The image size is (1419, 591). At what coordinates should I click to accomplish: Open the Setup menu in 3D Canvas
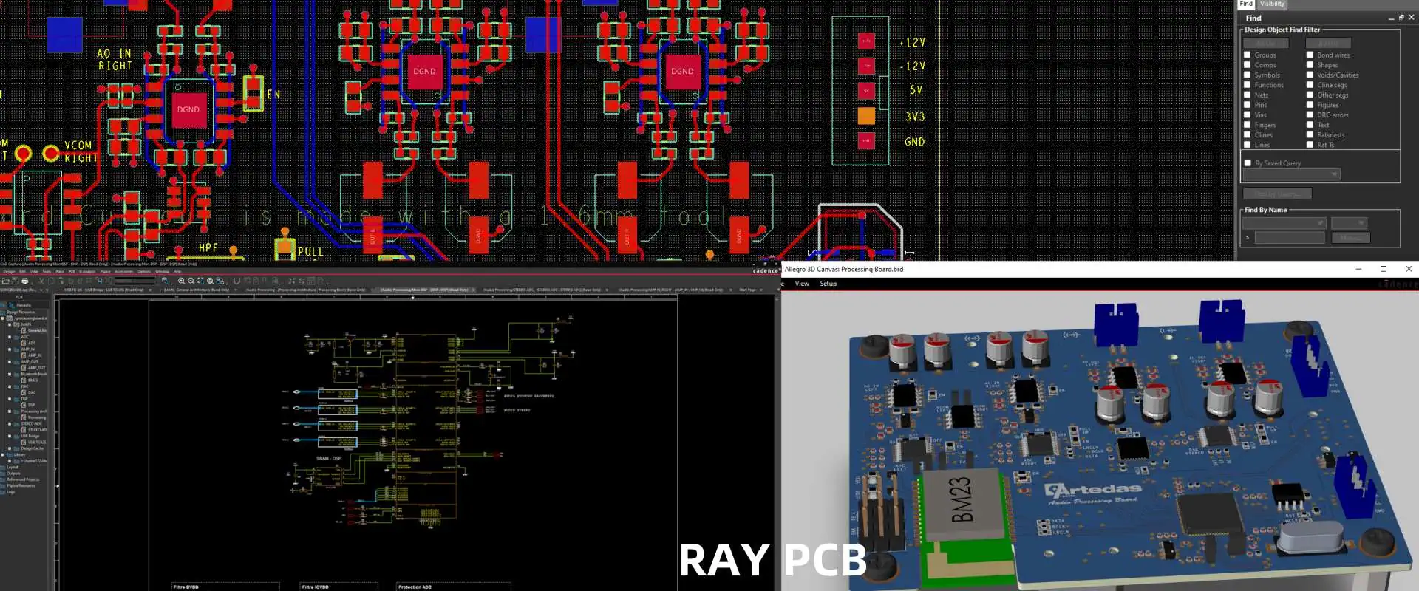[x=828, y=284]
